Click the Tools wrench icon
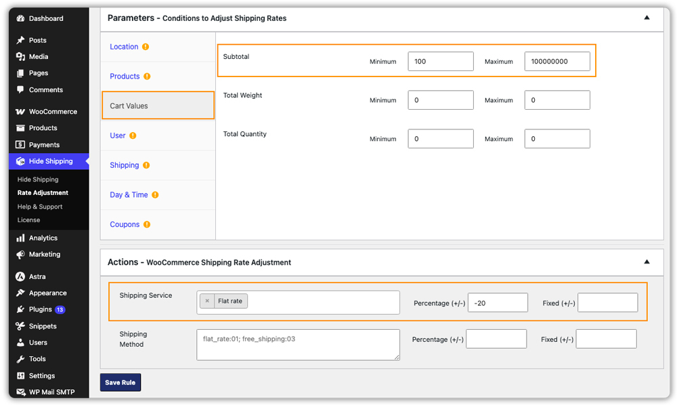The width and height of the screenshot is (677, 405). click(x=20, y=359)
